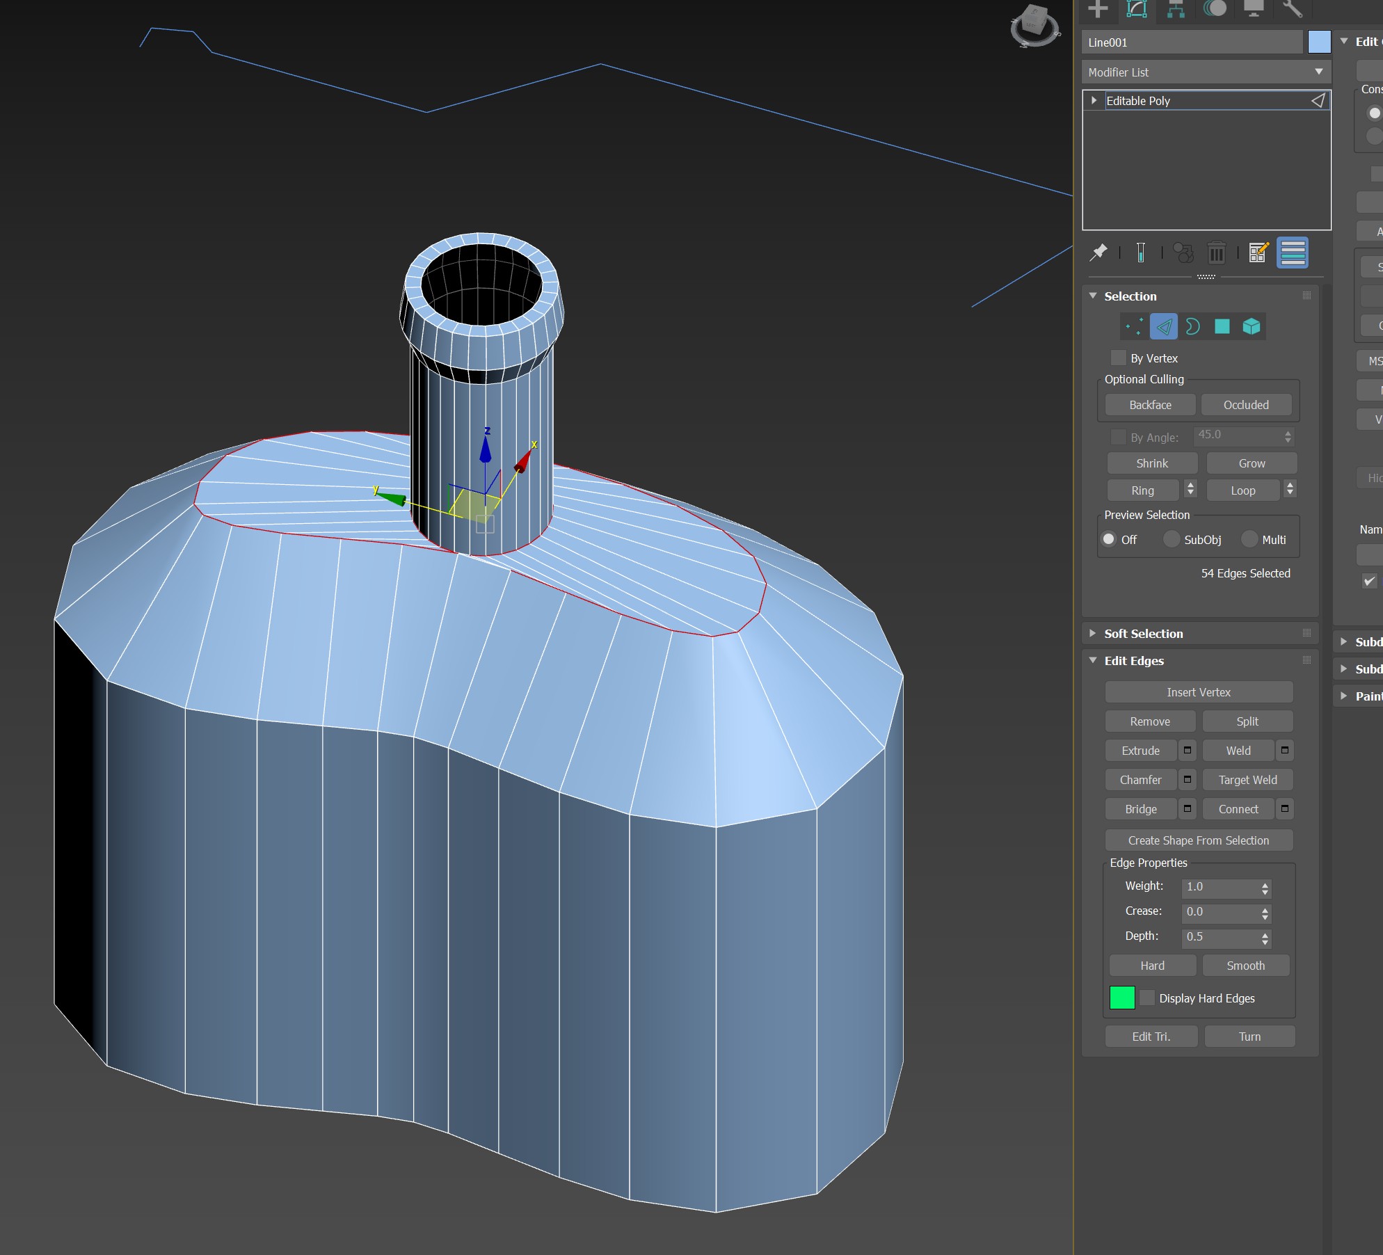The height and width of the screenshot is (1255, 1383).
Task: Select the Polygon sub-object level icon
Action: (x=1222, y=326)
